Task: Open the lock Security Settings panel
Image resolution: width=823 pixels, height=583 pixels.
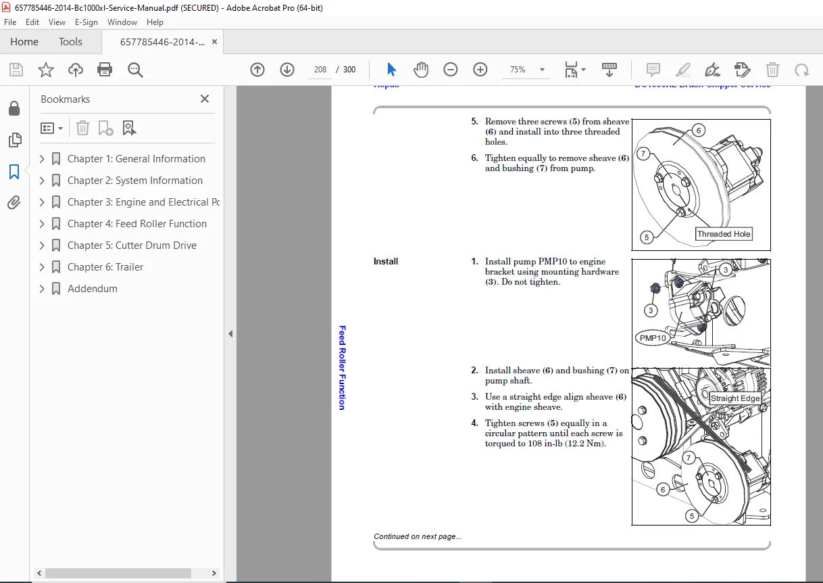Action: (x=14, y=109)
